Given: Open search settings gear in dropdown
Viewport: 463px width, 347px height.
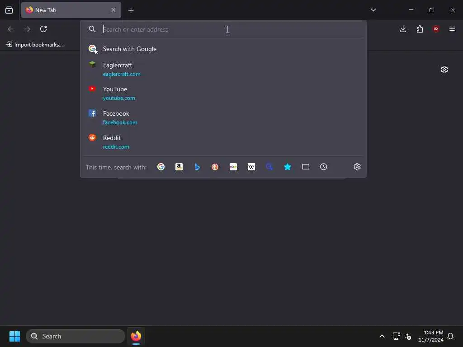Looking at the screenshot, I should tap(357, 167).
